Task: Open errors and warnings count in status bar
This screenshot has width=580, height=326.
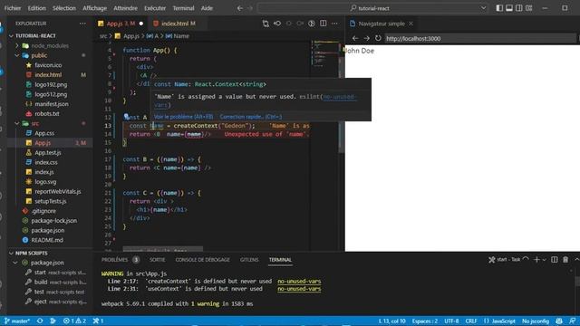Action: pos(74,321)
